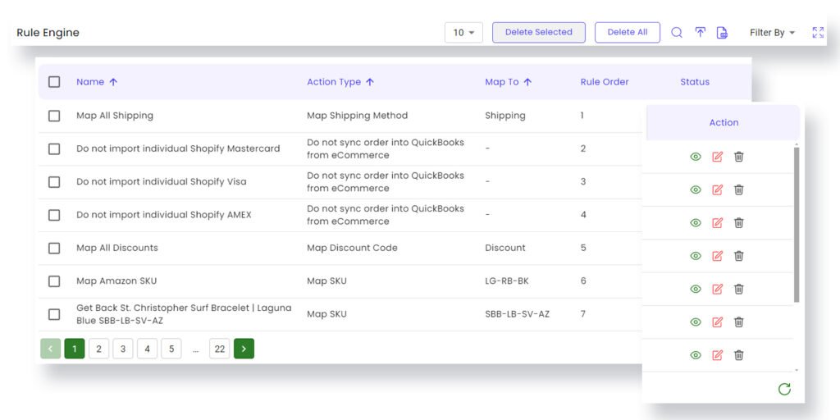Sort by the Name column header
This screenshot has height=420, width=840.
[97, 82]
